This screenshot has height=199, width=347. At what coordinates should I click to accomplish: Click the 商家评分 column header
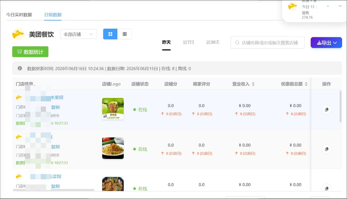(201, 84)
